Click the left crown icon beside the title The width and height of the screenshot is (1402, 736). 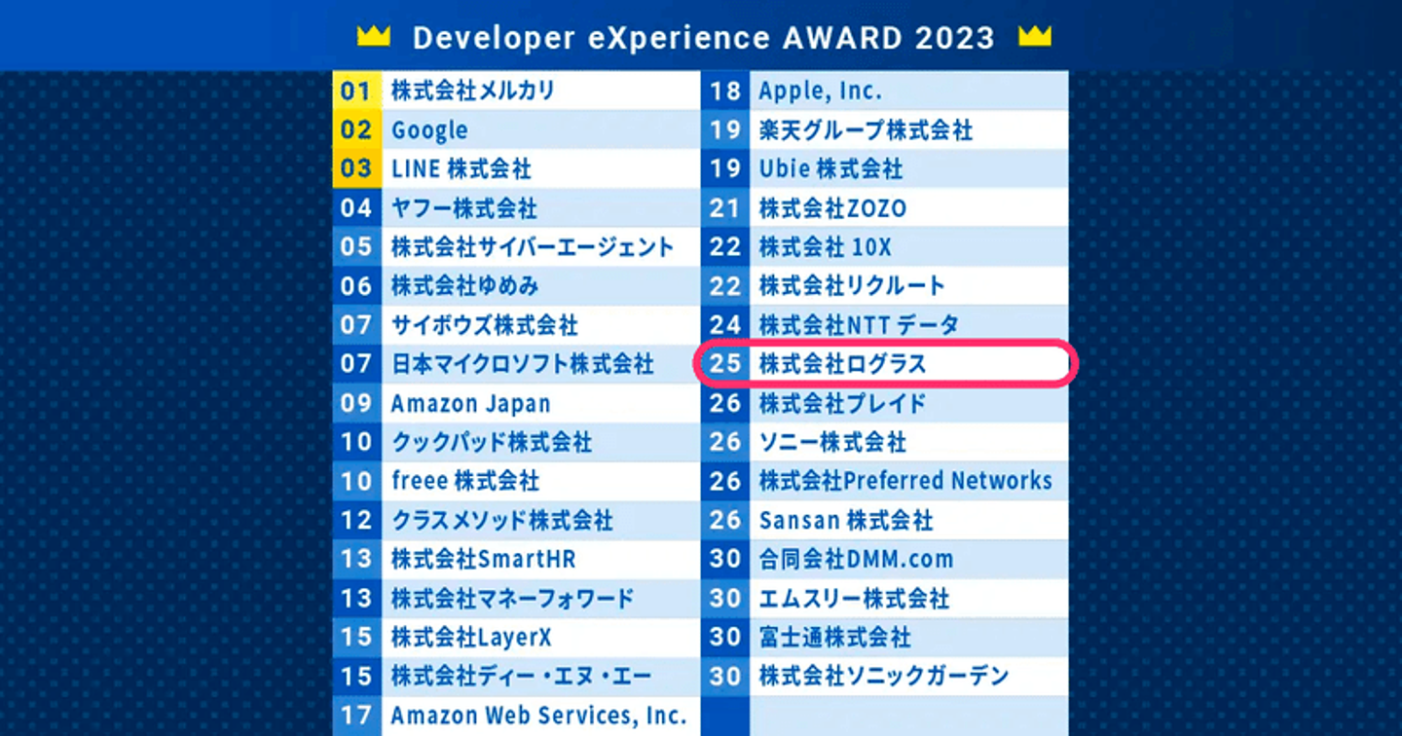point(374,37)
